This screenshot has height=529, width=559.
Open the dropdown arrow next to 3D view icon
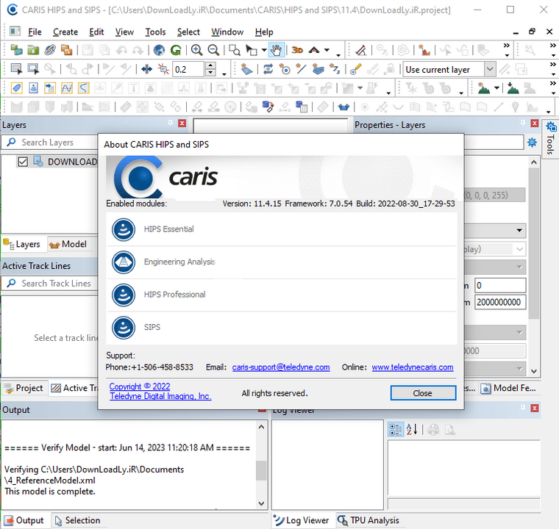pos(327,50)
